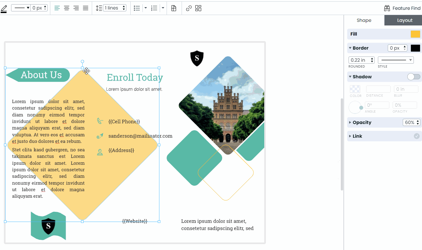Open the hyperlink tool in the toolbar

188,8
